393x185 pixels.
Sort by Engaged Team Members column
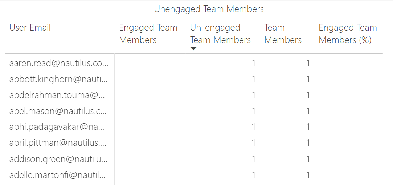click(x=148, y=33)
